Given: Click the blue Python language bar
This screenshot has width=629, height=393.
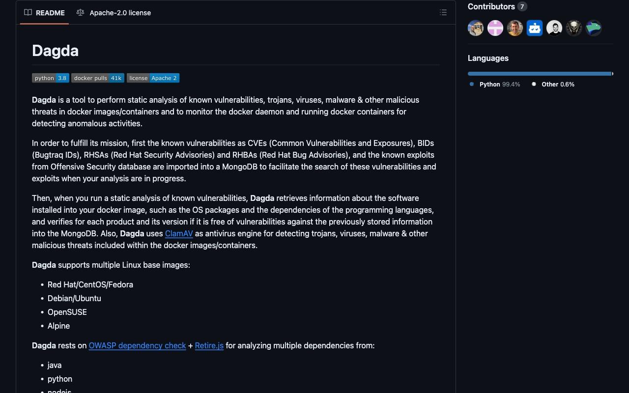Looking at the screenshot, I should coord(539,74).
